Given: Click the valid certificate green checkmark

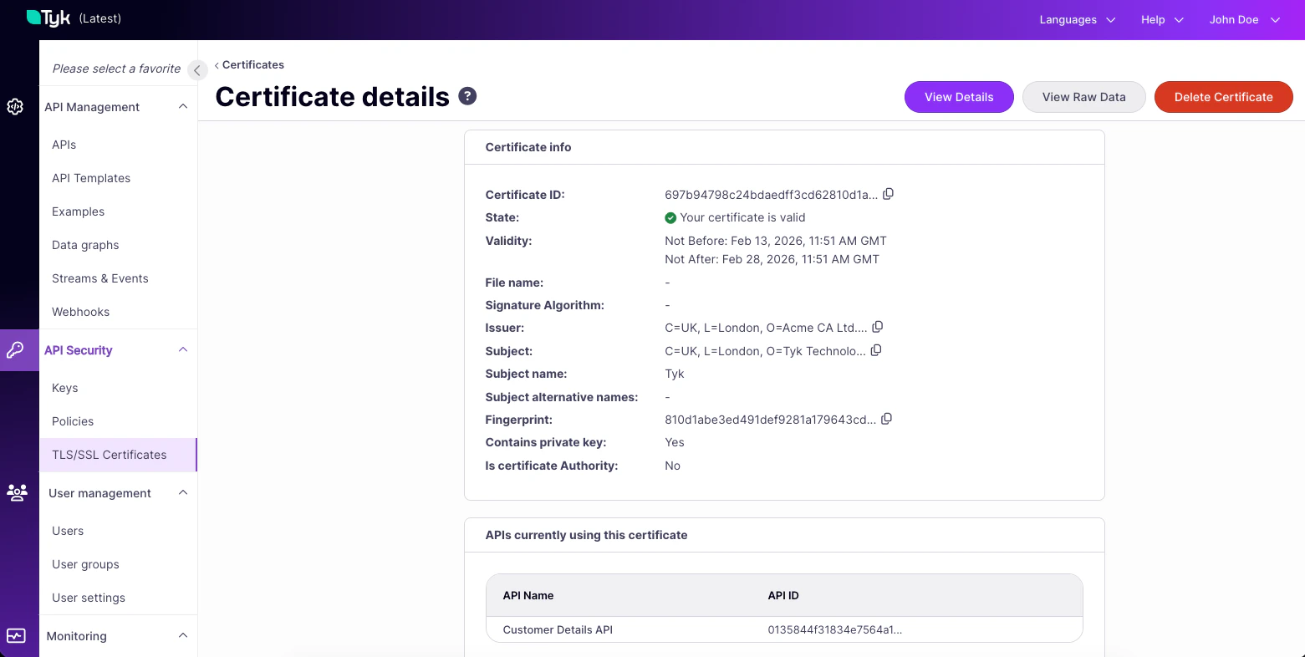Looking at the screenshot, I should tap(670, 217).
